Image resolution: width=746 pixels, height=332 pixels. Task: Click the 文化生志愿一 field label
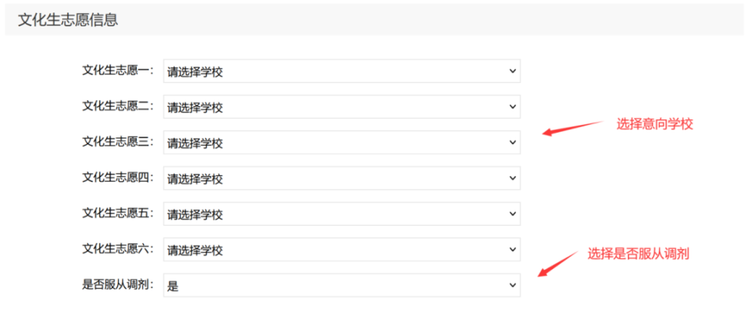(x=118, y=70)
